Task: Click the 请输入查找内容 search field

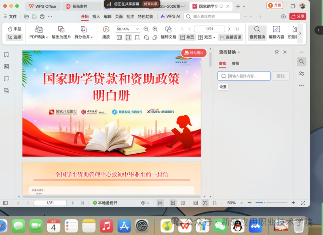Action: [247, 76]
